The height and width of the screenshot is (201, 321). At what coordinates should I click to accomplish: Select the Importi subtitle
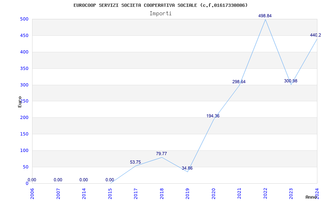click(160, 14)
